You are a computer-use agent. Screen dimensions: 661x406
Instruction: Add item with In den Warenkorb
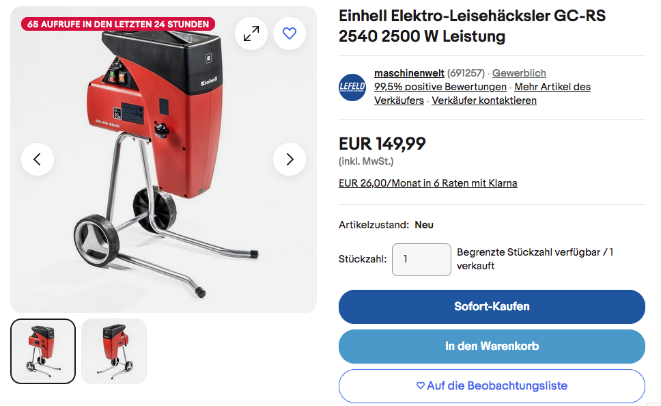tap(492, 346)
